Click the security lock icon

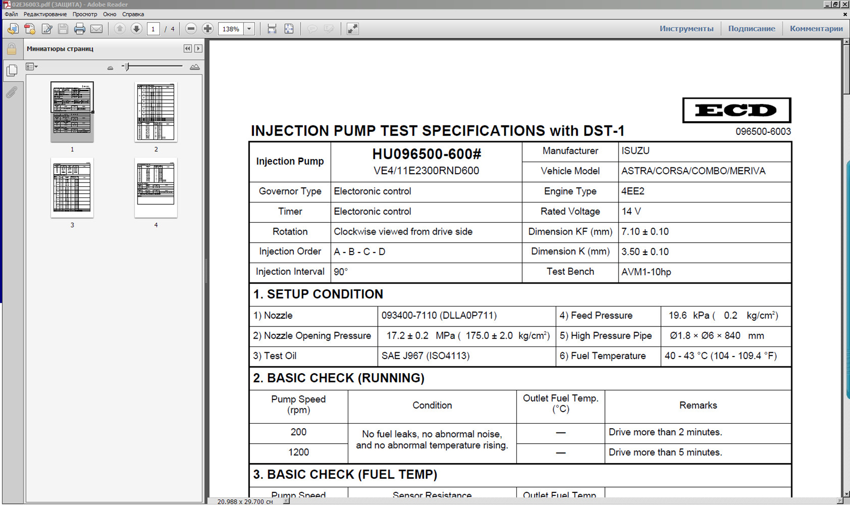click(12, 49)
